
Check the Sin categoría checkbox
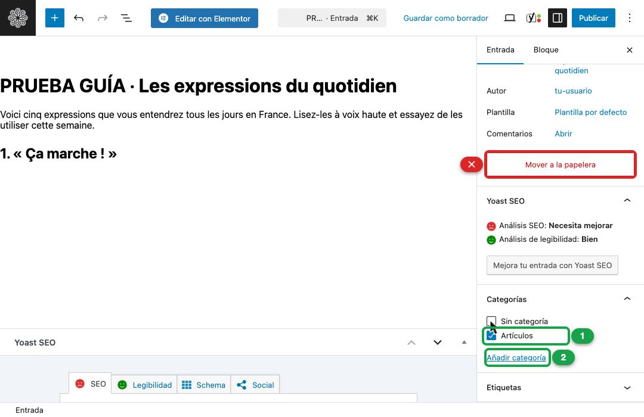tap(491, 321)
